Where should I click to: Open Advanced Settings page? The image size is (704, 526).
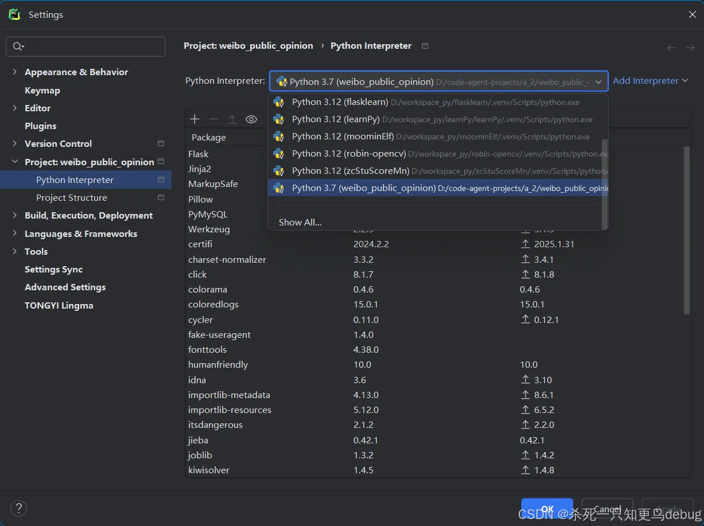65,287
